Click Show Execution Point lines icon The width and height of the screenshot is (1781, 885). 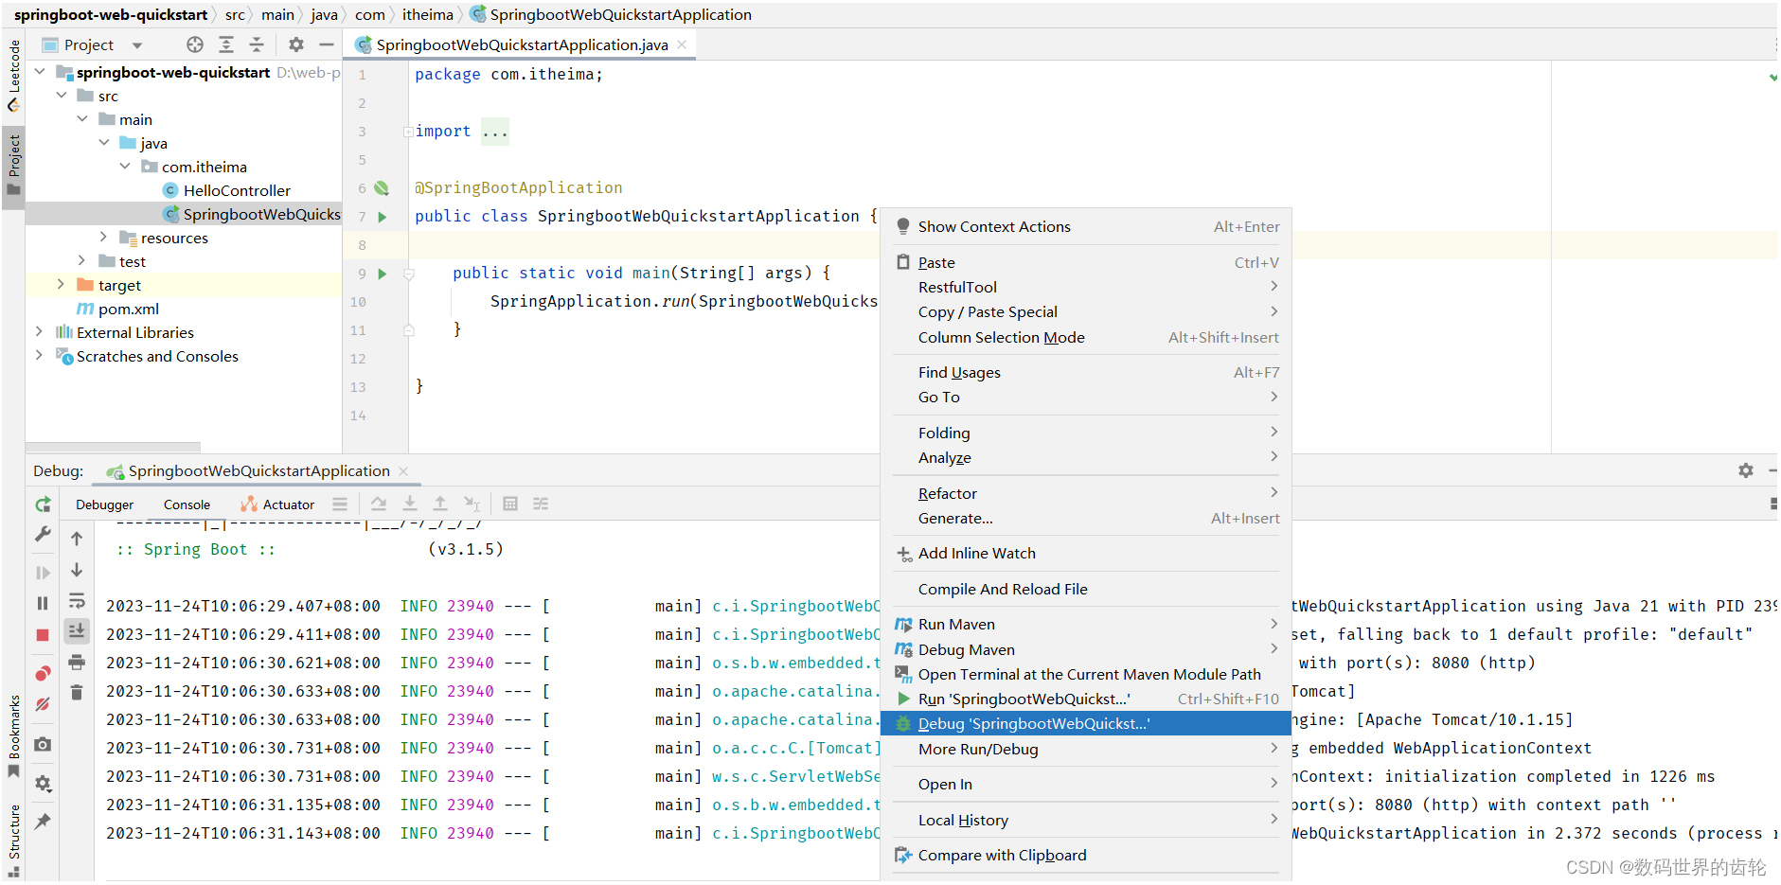340,504
